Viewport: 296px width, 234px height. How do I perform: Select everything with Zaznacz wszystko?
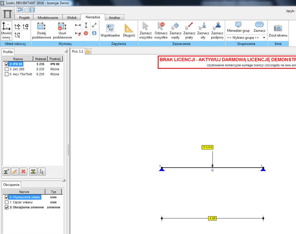point(146,31)
